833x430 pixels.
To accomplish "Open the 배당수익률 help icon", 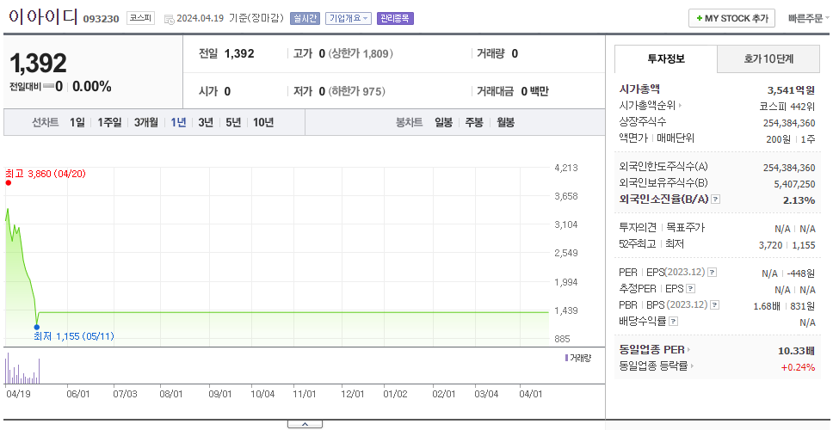I will tap(673, 321).
